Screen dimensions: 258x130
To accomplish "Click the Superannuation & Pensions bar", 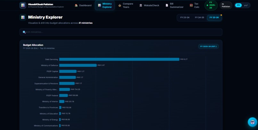I will pos(67,83).
